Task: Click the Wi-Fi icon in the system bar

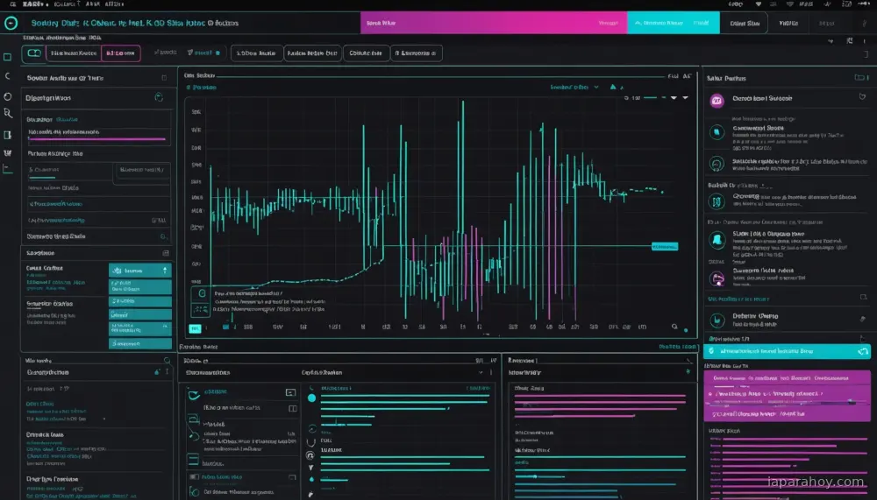Action: tap(789, 4)
